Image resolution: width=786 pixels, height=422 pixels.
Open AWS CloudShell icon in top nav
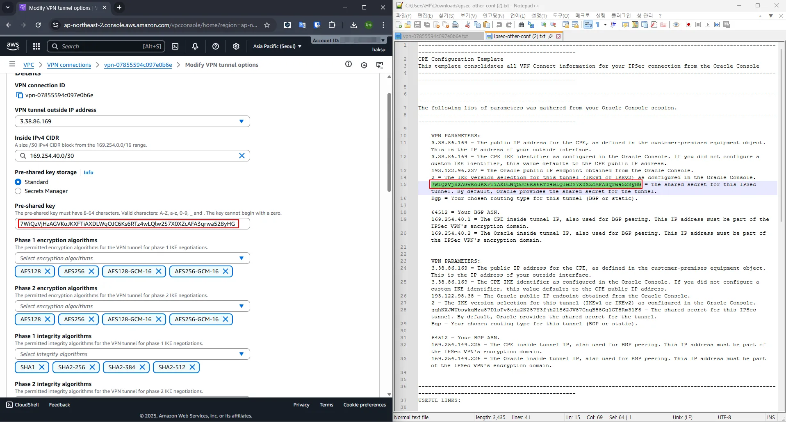[x=175, y=46]
